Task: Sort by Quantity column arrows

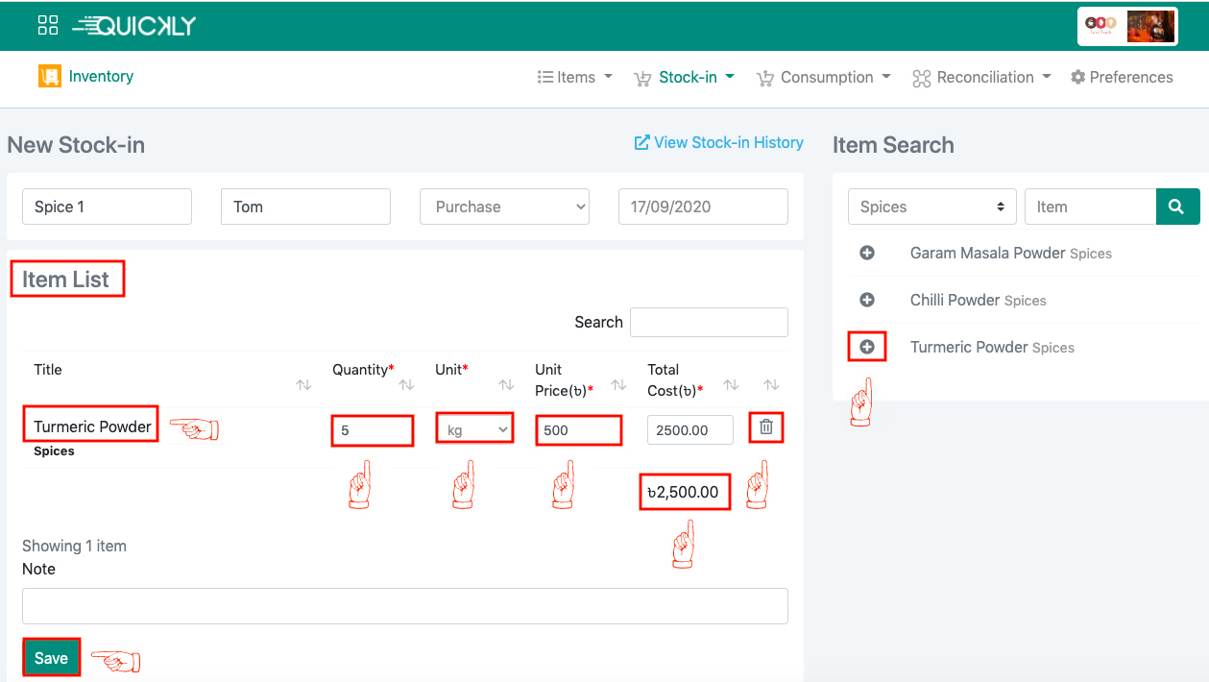Action: pos(406,384)
